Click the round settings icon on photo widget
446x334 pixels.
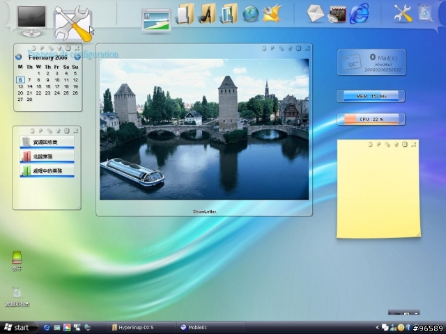(298, 48)
